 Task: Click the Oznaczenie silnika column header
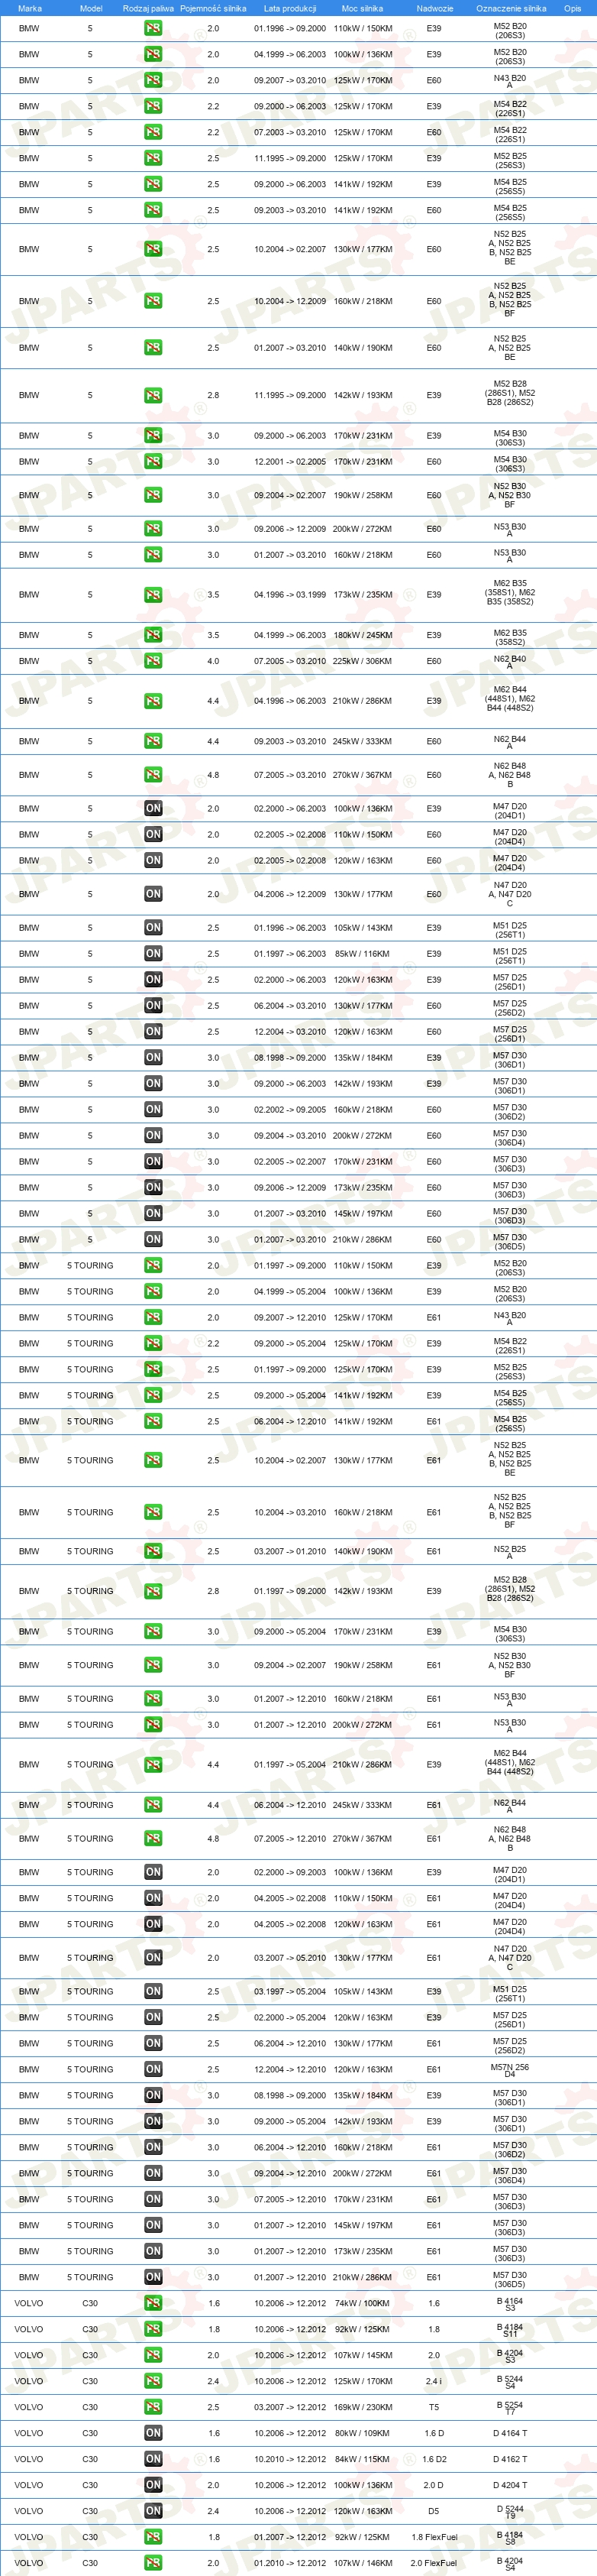pos(511,8)
